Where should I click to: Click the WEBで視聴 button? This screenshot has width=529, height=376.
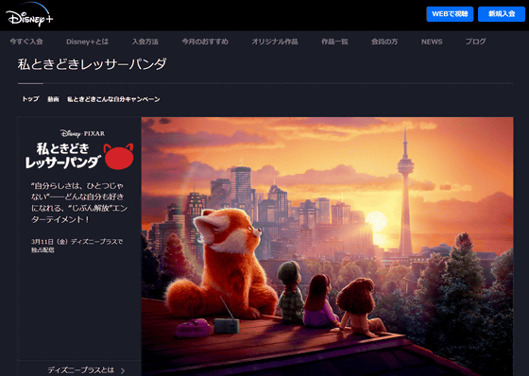tap(450, 14)
